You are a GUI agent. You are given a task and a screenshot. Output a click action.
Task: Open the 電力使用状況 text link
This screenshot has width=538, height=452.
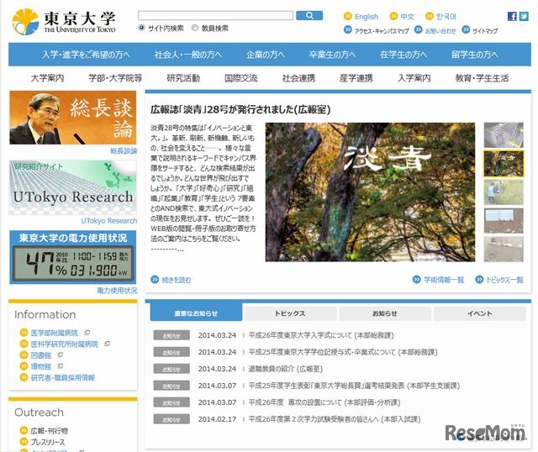117,291
